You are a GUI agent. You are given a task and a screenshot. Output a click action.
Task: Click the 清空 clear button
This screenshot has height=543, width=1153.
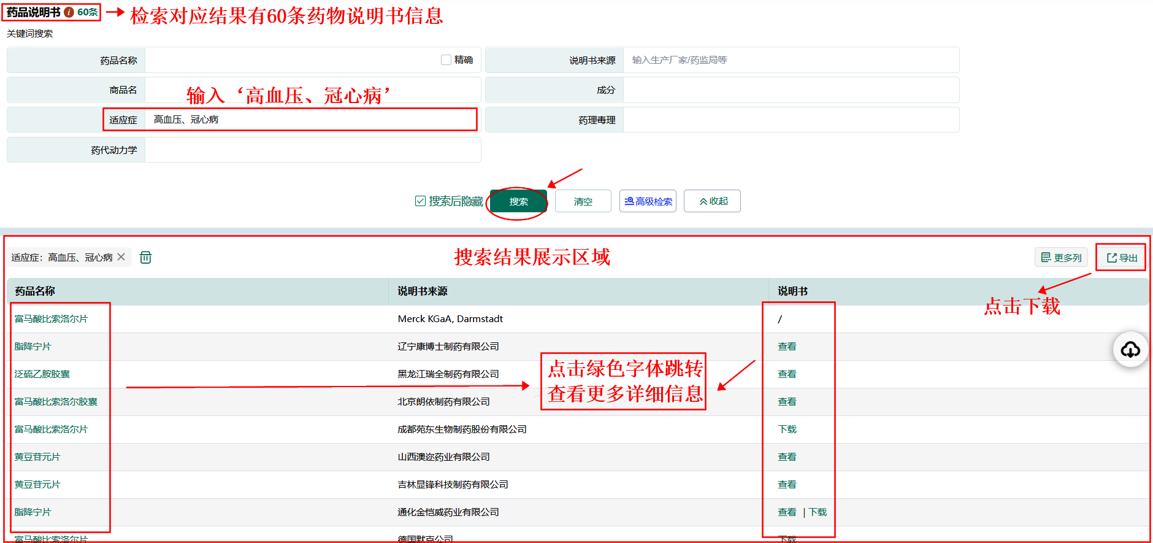583,201
